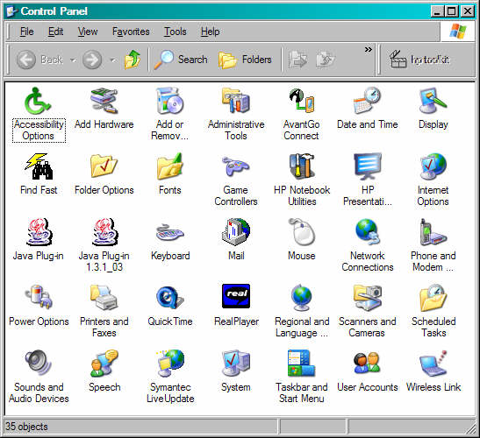
Task: Select the AvantGo Connect icon
Action: pos(302,101)
